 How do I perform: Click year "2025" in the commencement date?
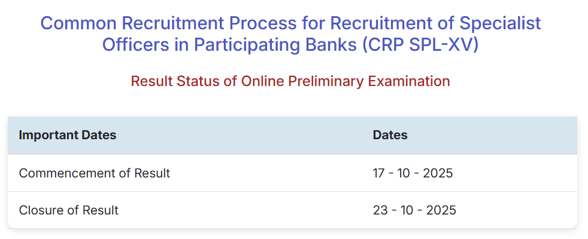click(x=438, y=173)
